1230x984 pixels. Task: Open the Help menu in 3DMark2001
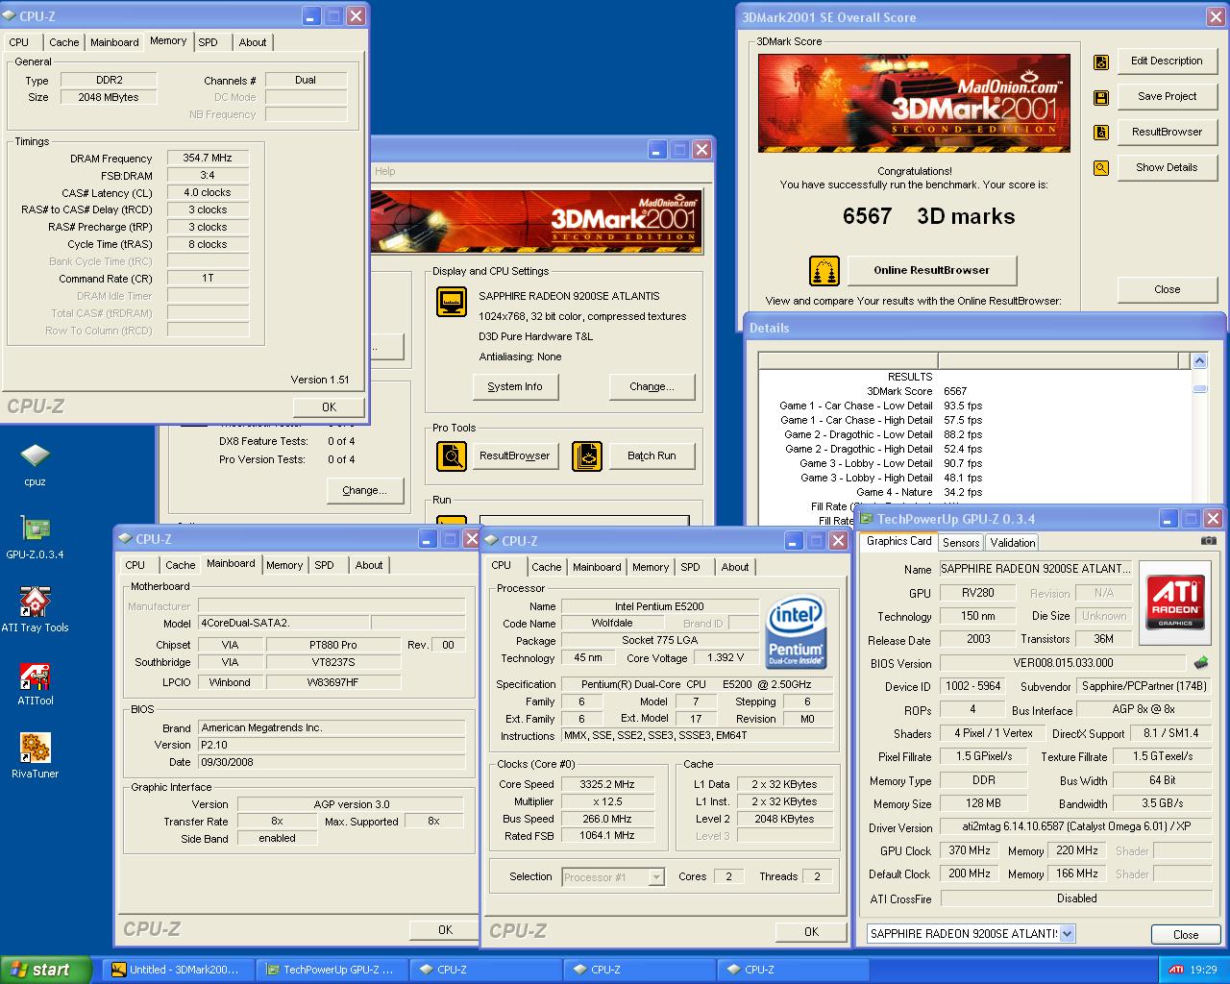(x=384, y=171)
